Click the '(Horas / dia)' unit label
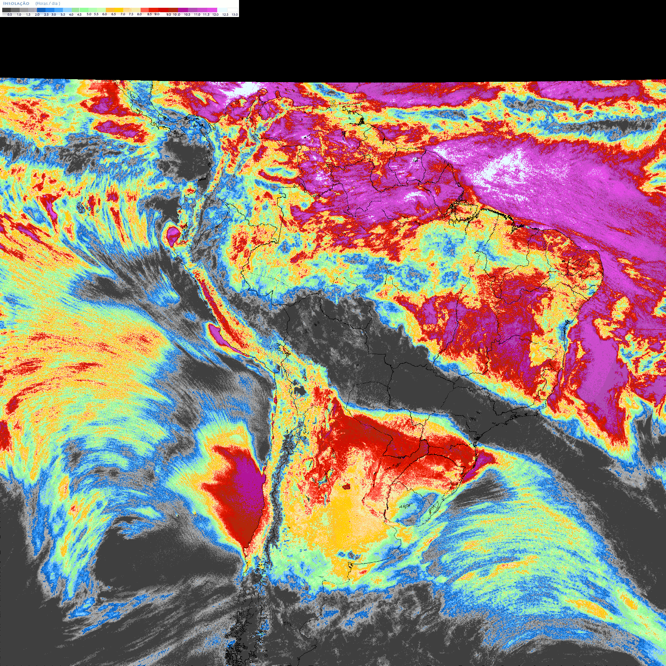 48,3
